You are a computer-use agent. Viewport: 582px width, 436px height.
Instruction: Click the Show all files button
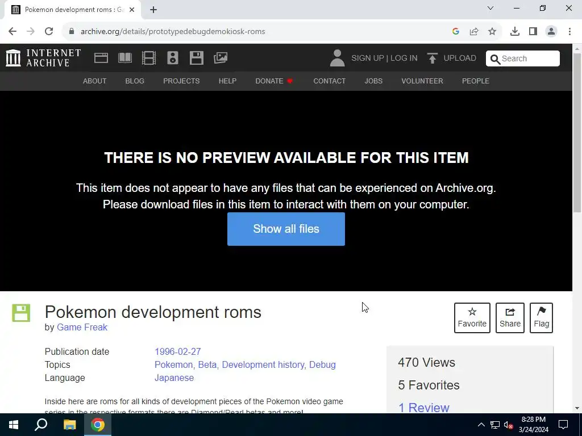click(x=286, y=229)
